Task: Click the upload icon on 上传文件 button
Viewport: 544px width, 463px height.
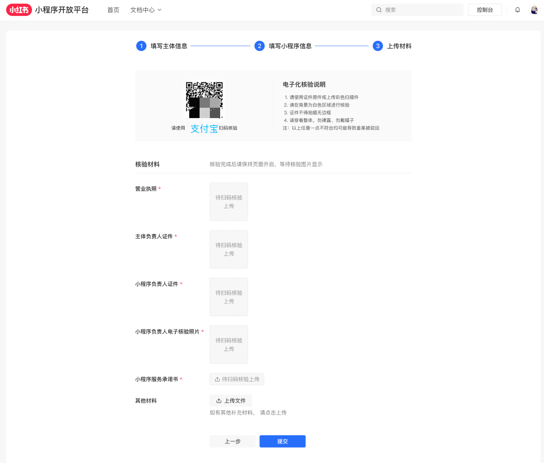Action: (x=219, y=400)
